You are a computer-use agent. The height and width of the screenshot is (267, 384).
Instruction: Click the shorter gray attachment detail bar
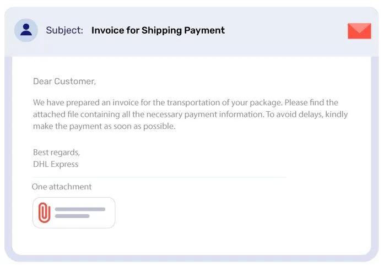click(72, 216)
